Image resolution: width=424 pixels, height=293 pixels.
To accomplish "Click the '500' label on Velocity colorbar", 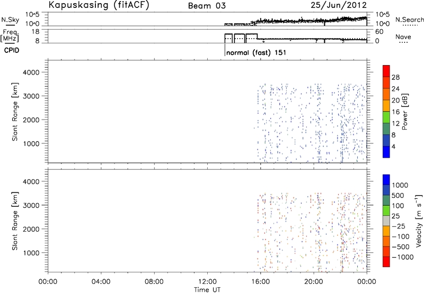I will click(x=398, y=195).
